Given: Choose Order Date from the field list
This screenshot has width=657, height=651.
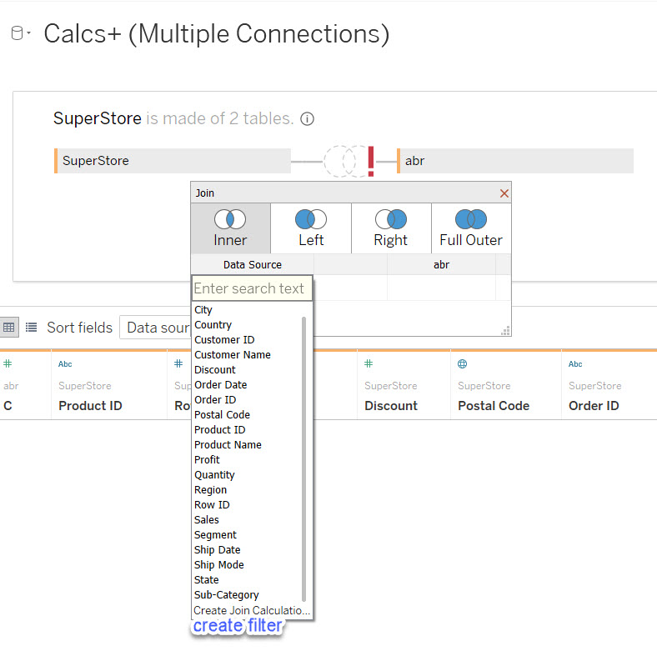Looking at the screenshot, I should pos(220,385).
